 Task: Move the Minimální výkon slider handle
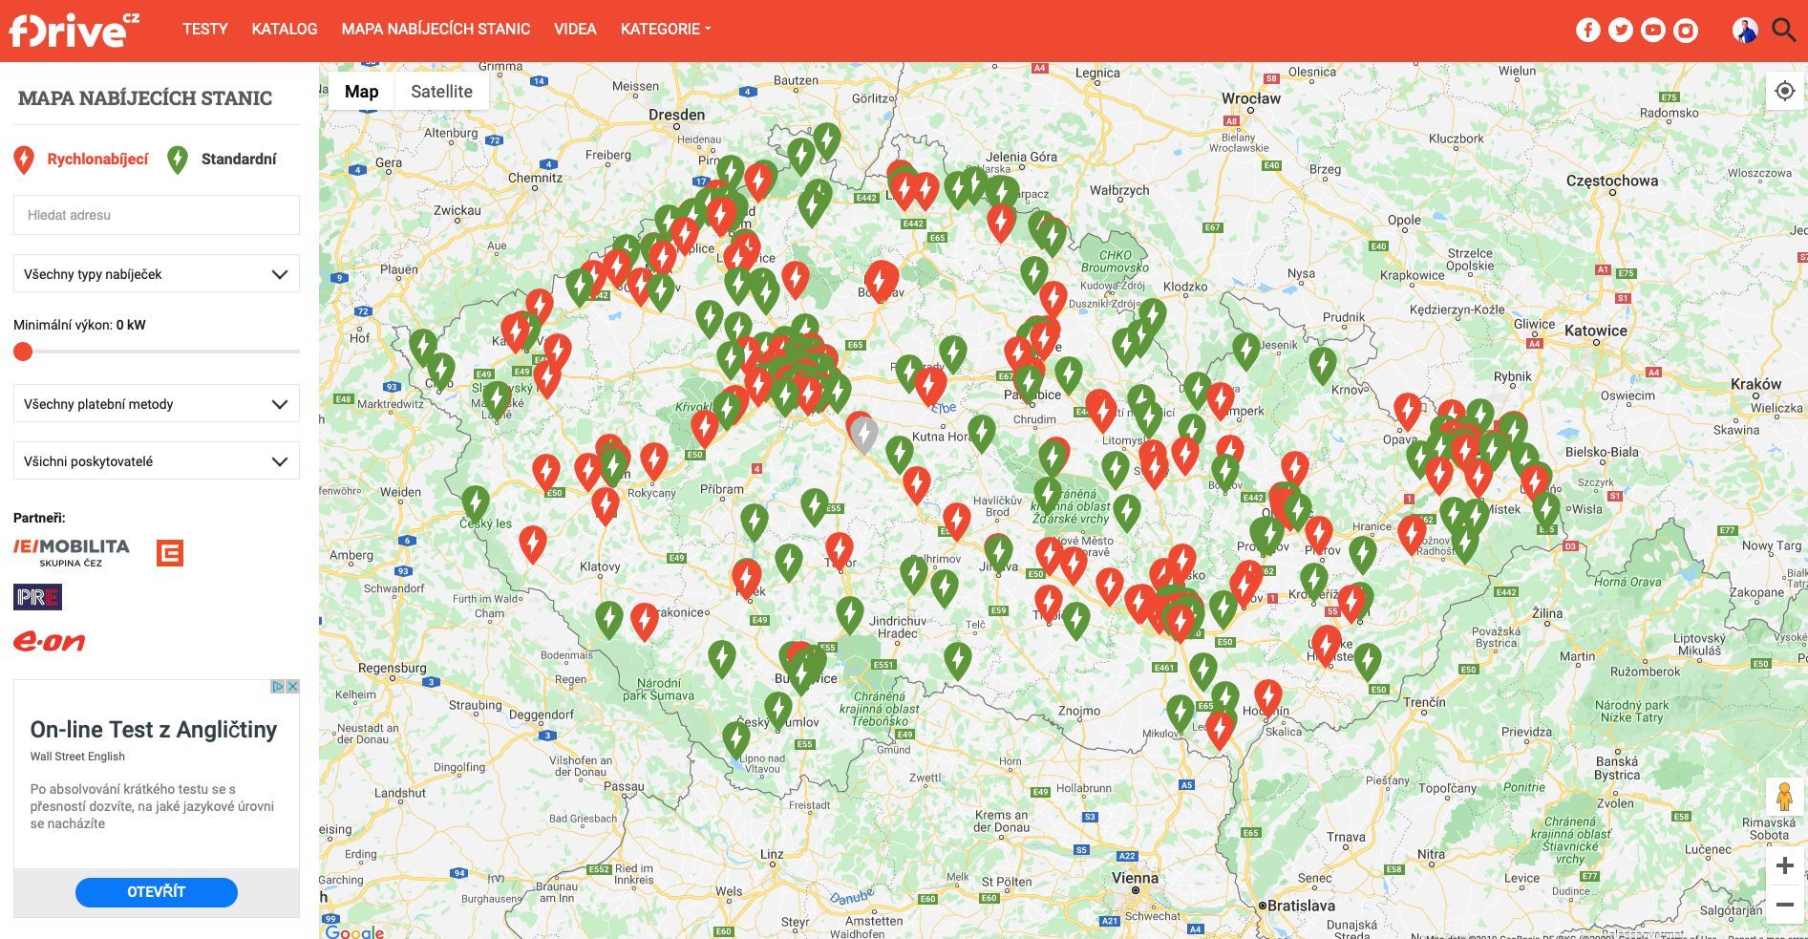(22, 351)
